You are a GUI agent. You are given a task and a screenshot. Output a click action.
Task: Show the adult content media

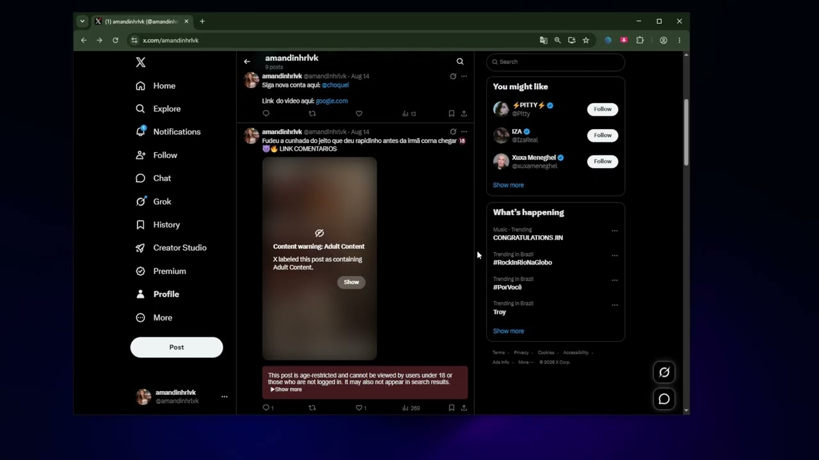click(x=351, y=282)
